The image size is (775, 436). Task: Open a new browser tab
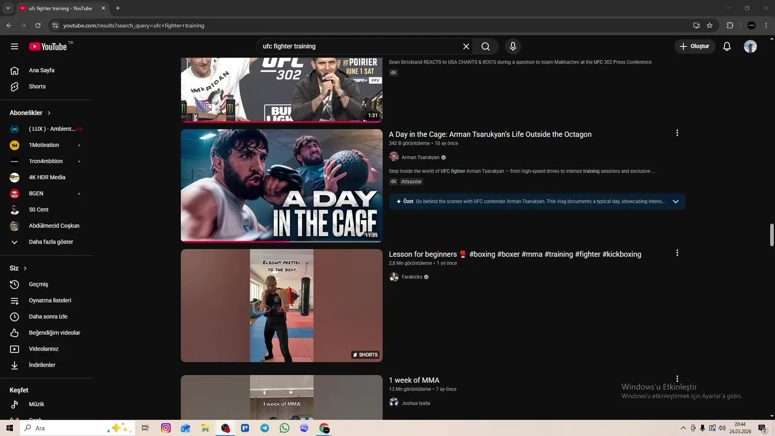(117, 8)
